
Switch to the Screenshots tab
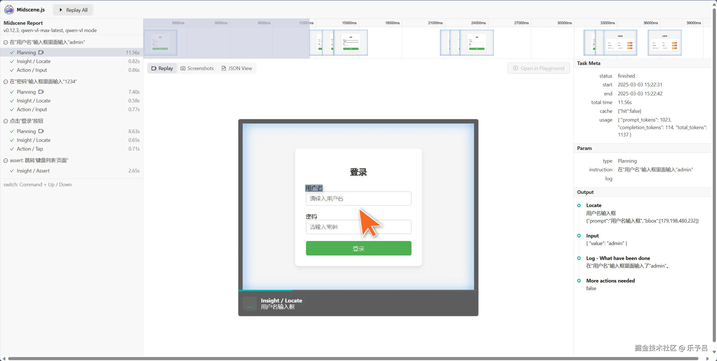[197, 68]
